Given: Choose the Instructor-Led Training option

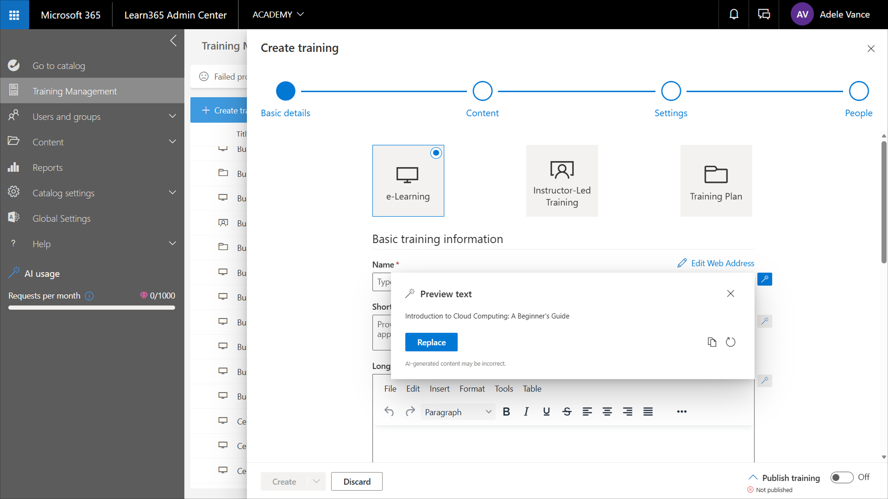Looking at the screenshot, I should point(561,181).
